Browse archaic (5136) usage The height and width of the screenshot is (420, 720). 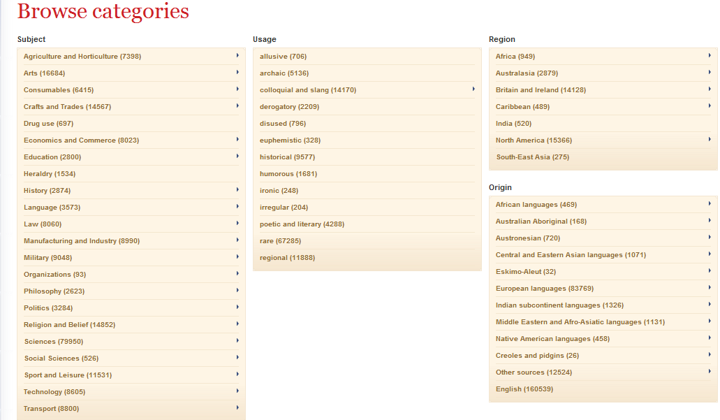coord(284,73)
